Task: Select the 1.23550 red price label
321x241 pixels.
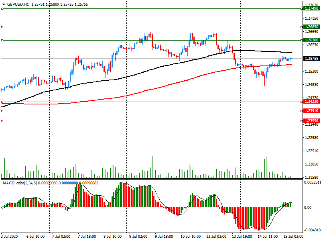Action: 311,121
